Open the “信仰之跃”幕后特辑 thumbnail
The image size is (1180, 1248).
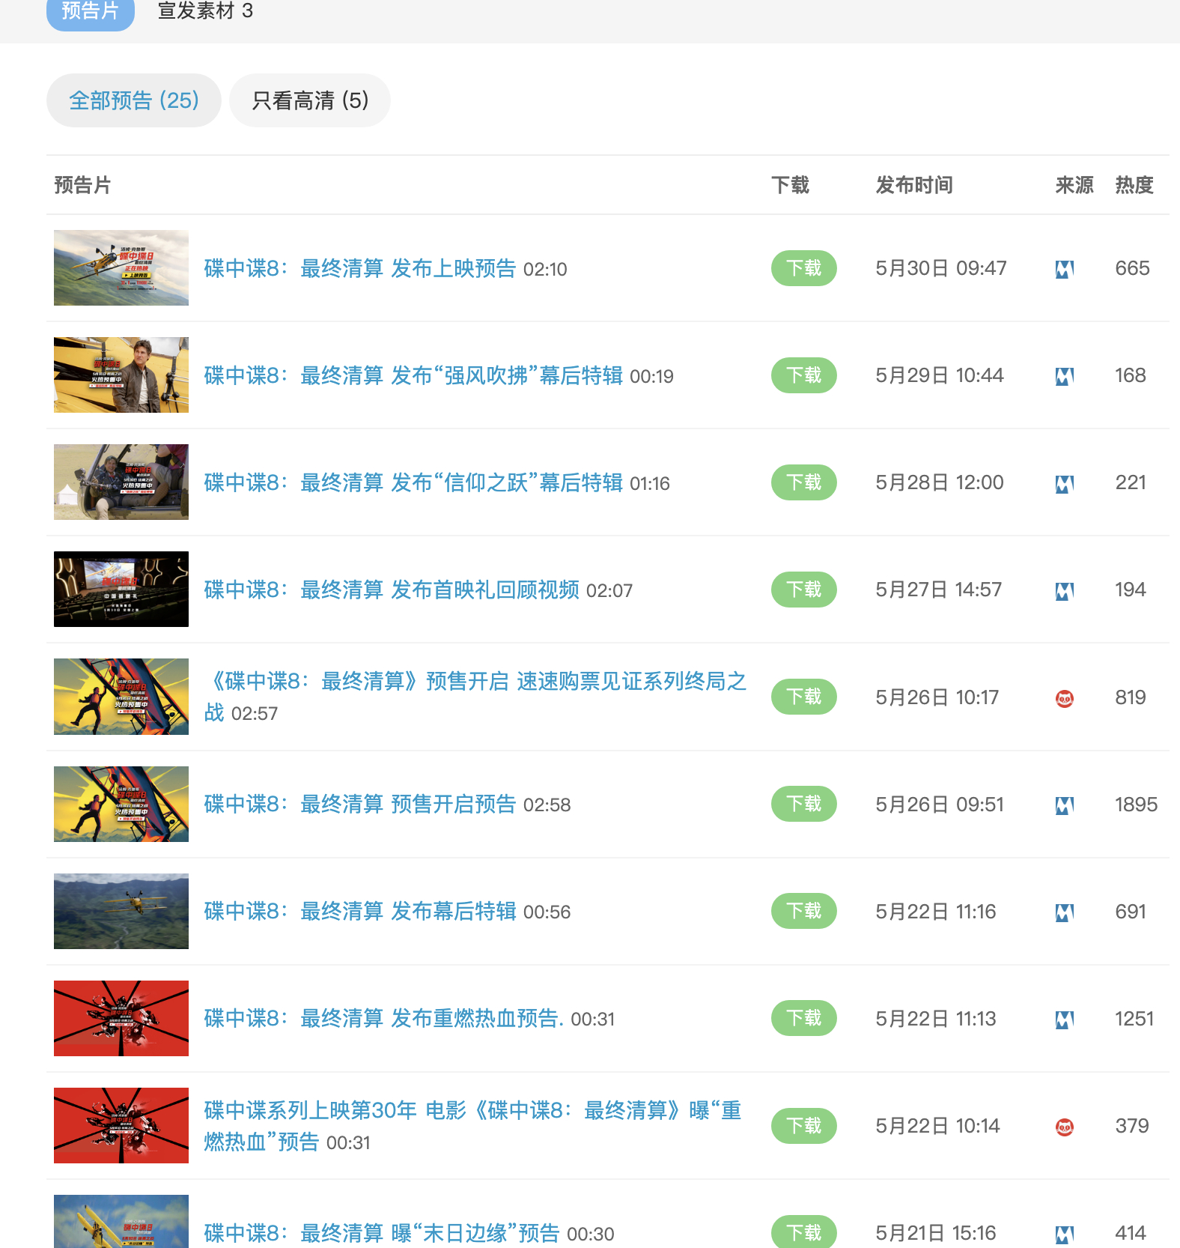click(x=121, y=482)
